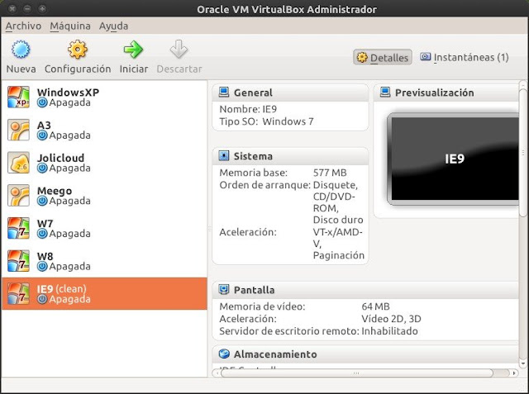Select the W7 machine icon
The height and width of the screenshot is (394, 529).
click(18, 228)
